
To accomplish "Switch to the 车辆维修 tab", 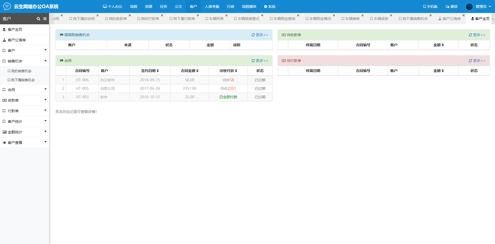I will tap(352, 19).
